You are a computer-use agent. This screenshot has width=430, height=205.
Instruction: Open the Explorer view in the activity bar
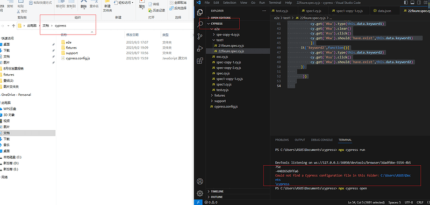pos(200,12)
